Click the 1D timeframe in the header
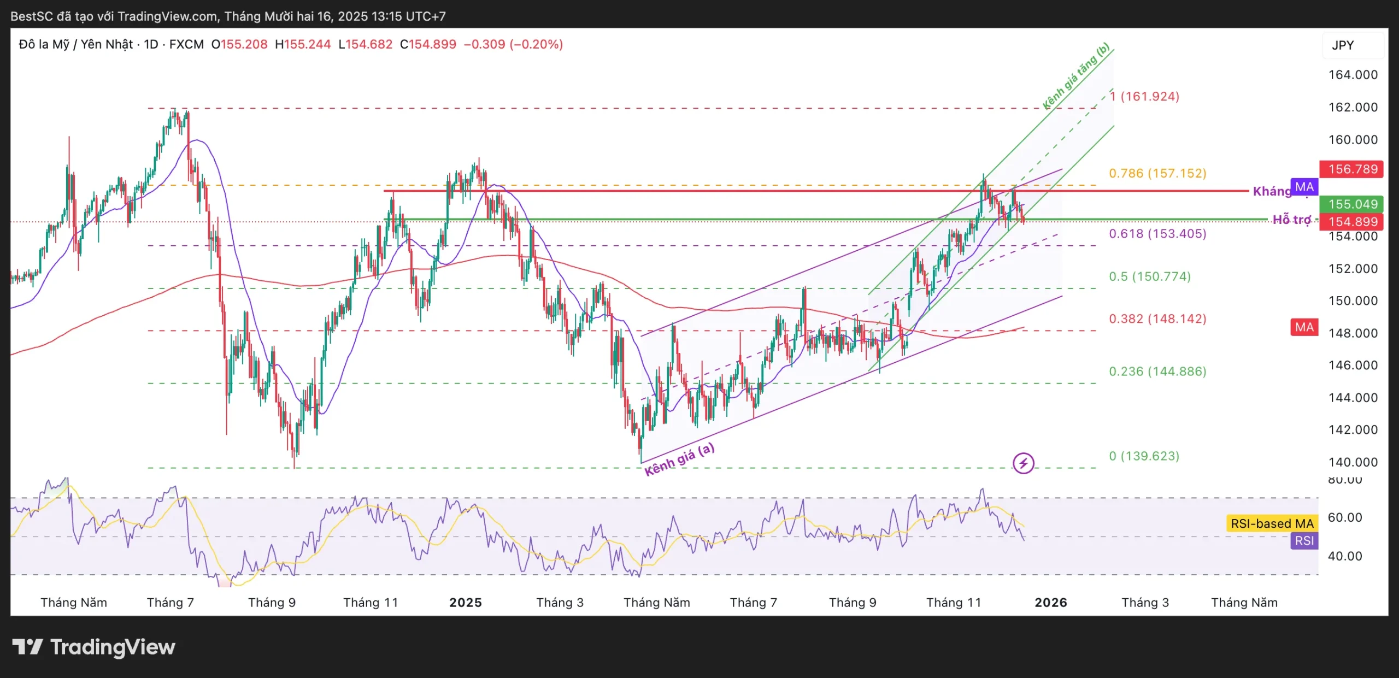 tap(151, 44)
